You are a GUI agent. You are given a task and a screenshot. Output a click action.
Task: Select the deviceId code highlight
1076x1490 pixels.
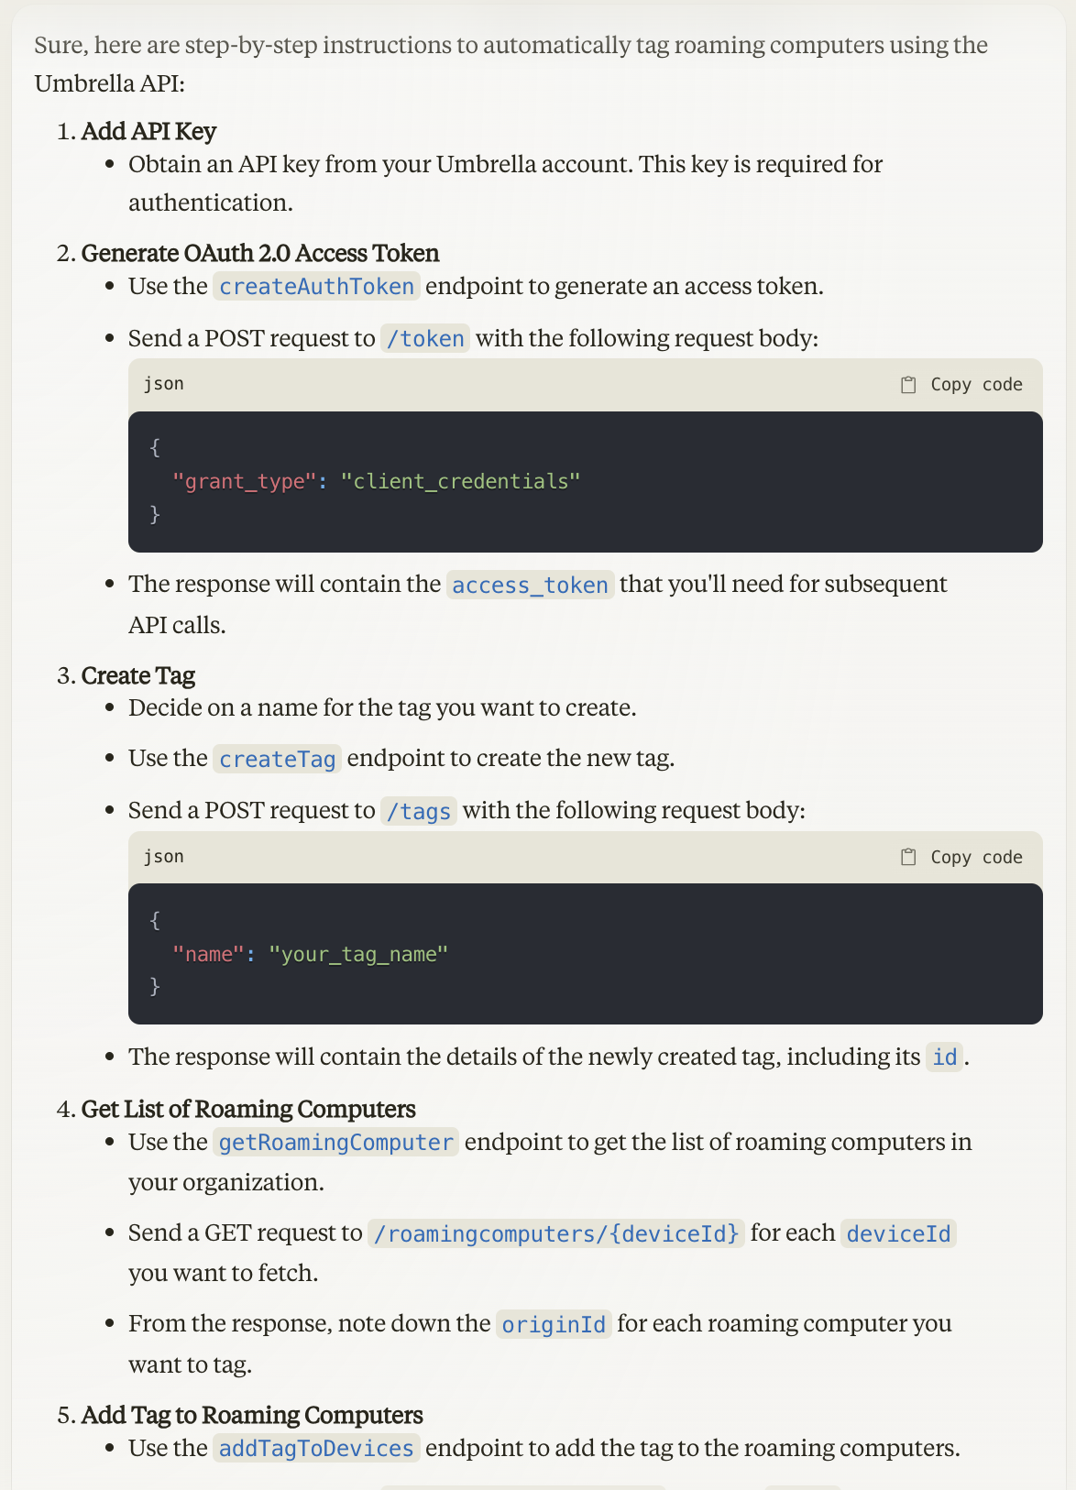(x=898, y=1233)
